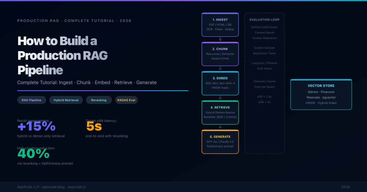The image size is (367, 192).
Task: Choose the RAGAS Eval tag
Action: coord(126,100)
